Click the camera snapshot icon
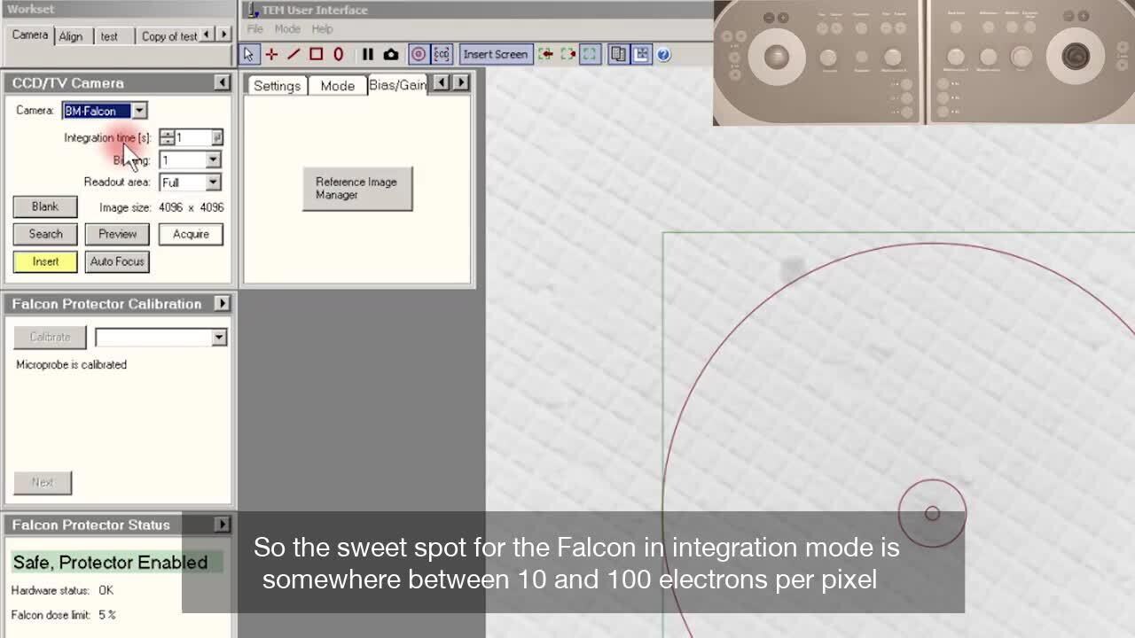Viewport: 1135px width, 638px height. click(x=390, y=54)
